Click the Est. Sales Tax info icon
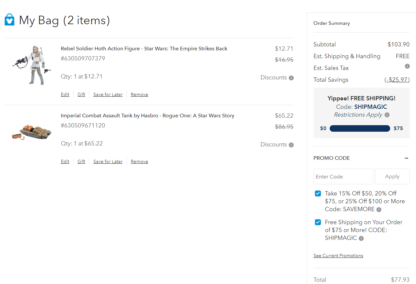Viewport: 416px width, 284px height. pos(407,66)
